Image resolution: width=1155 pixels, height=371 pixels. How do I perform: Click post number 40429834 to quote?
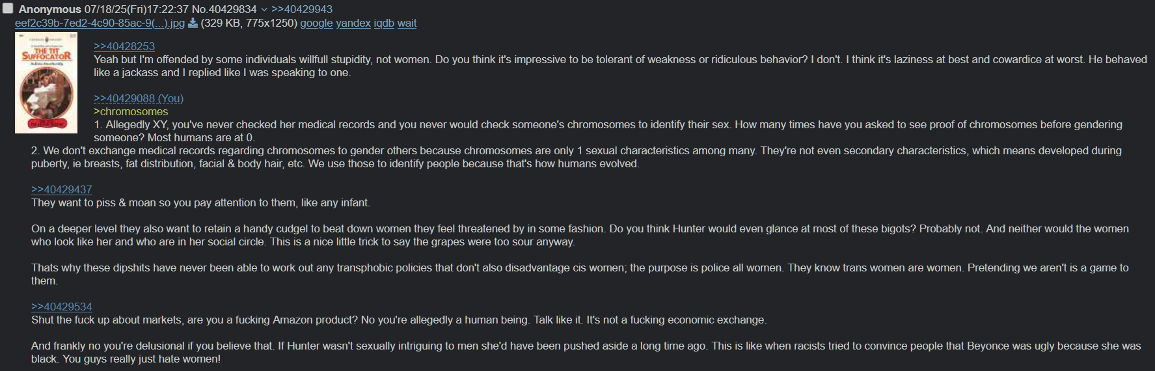click(232, 10)
